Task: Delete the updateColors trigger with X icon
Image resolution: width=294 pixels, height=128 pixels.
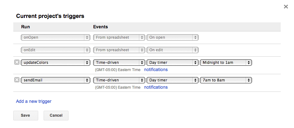Action: click(17, 62)
